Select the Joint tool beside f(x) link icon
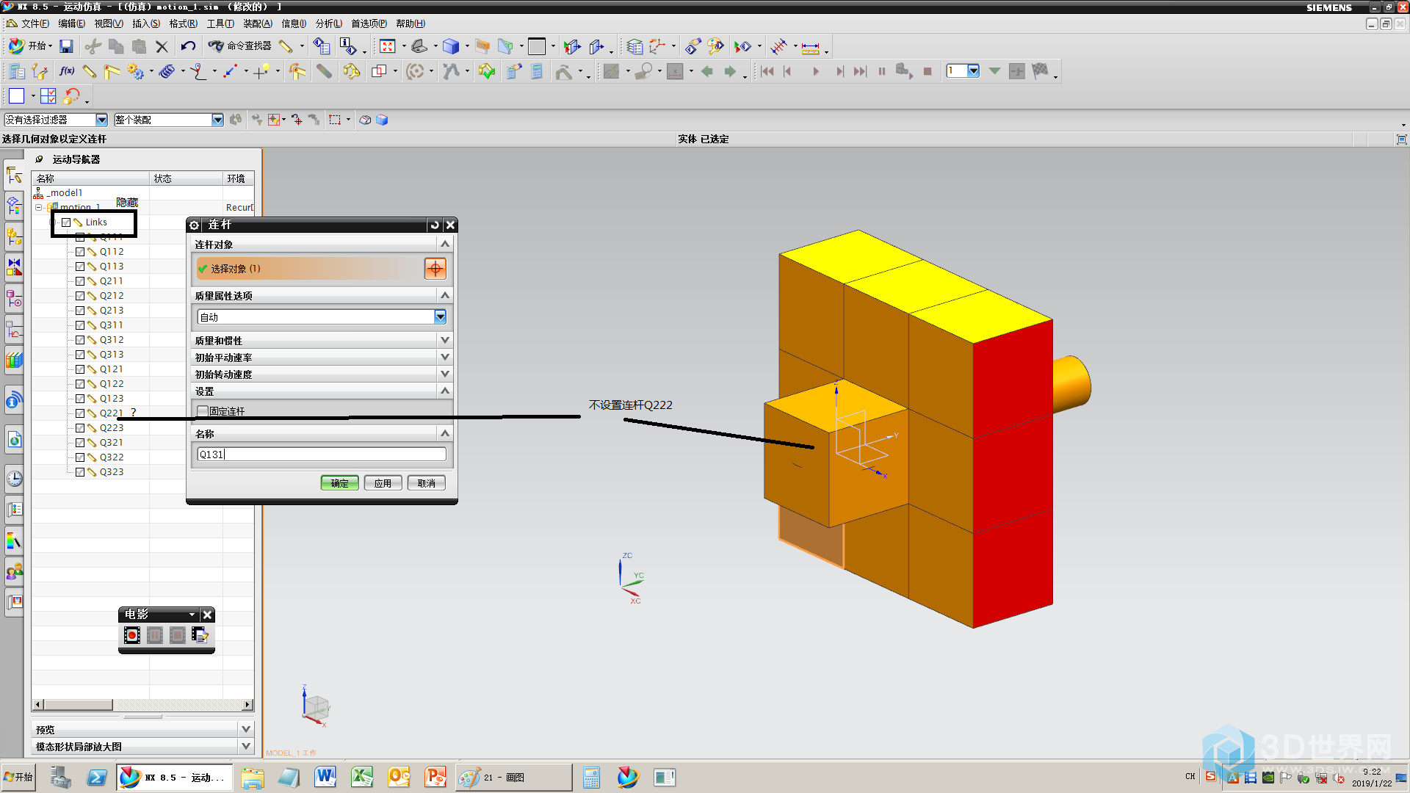The image size is (1410, 793). 112,71
